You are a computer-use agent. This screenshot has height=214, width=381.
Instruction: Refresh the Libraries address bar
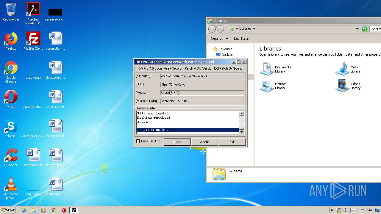(x=365, y=29)
